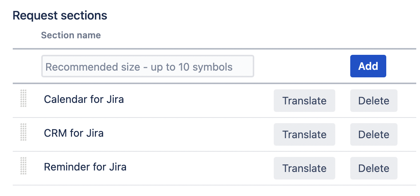Screen dimensions: 420x196
Task: Click the CRM for Jira drag handle
Action: [24, 133]
